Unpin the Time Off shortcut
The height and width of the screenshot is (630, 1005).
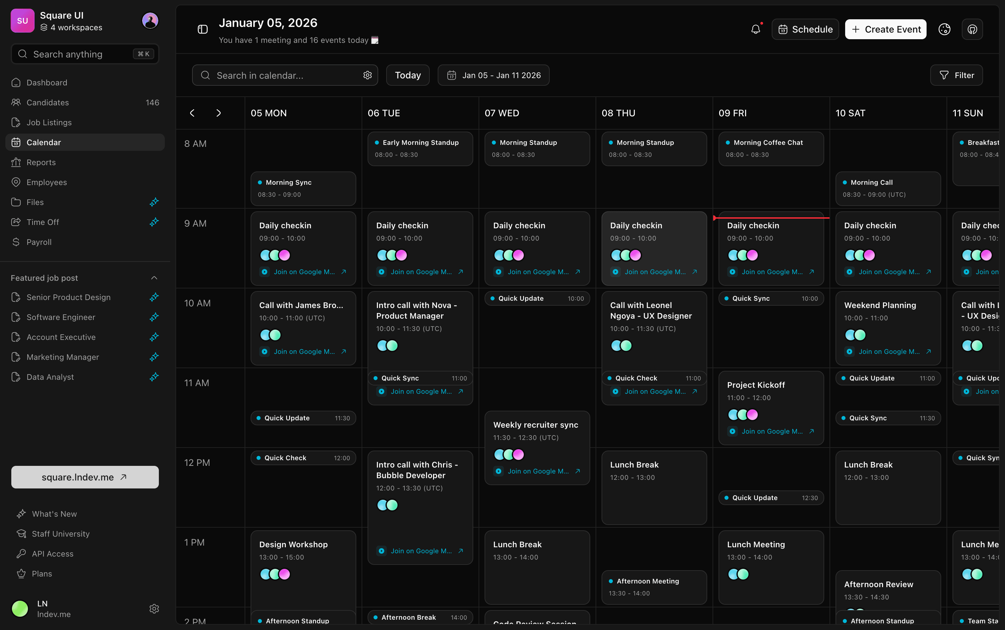[154, 222]
